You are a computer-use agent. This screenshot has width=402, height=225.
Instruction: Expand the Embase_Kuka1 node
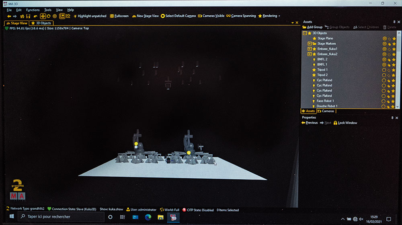pyautogui.click(x=310, y=49)
